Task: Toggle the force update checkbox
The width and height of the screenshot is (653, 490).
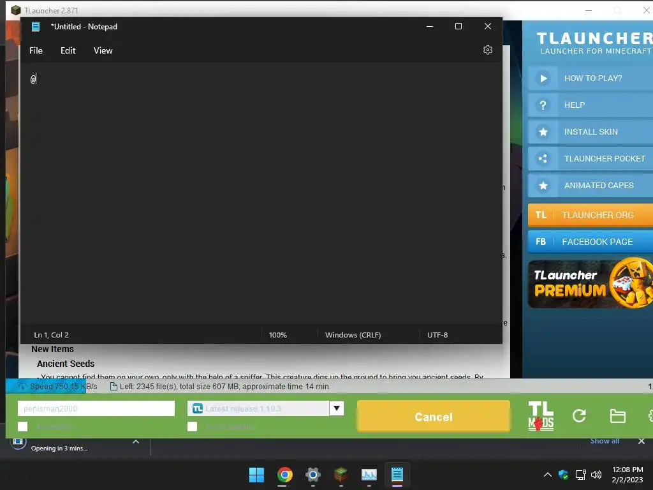Action: [x=192, y=426]
